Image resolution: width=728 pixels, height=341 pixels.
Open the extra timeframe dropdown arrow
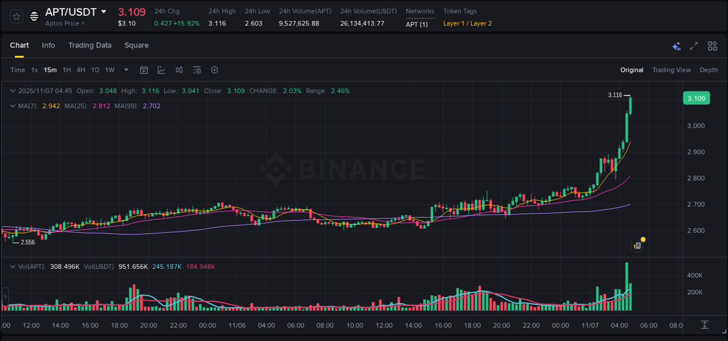[125, 70]
